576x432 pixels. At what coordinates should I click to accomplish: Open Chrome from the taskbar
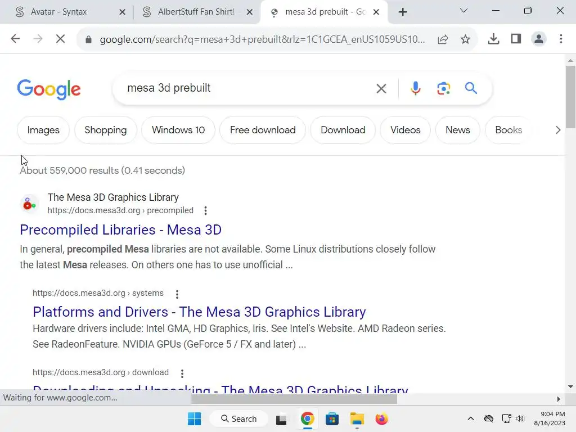pyautogui.click(x=307, y=418)
